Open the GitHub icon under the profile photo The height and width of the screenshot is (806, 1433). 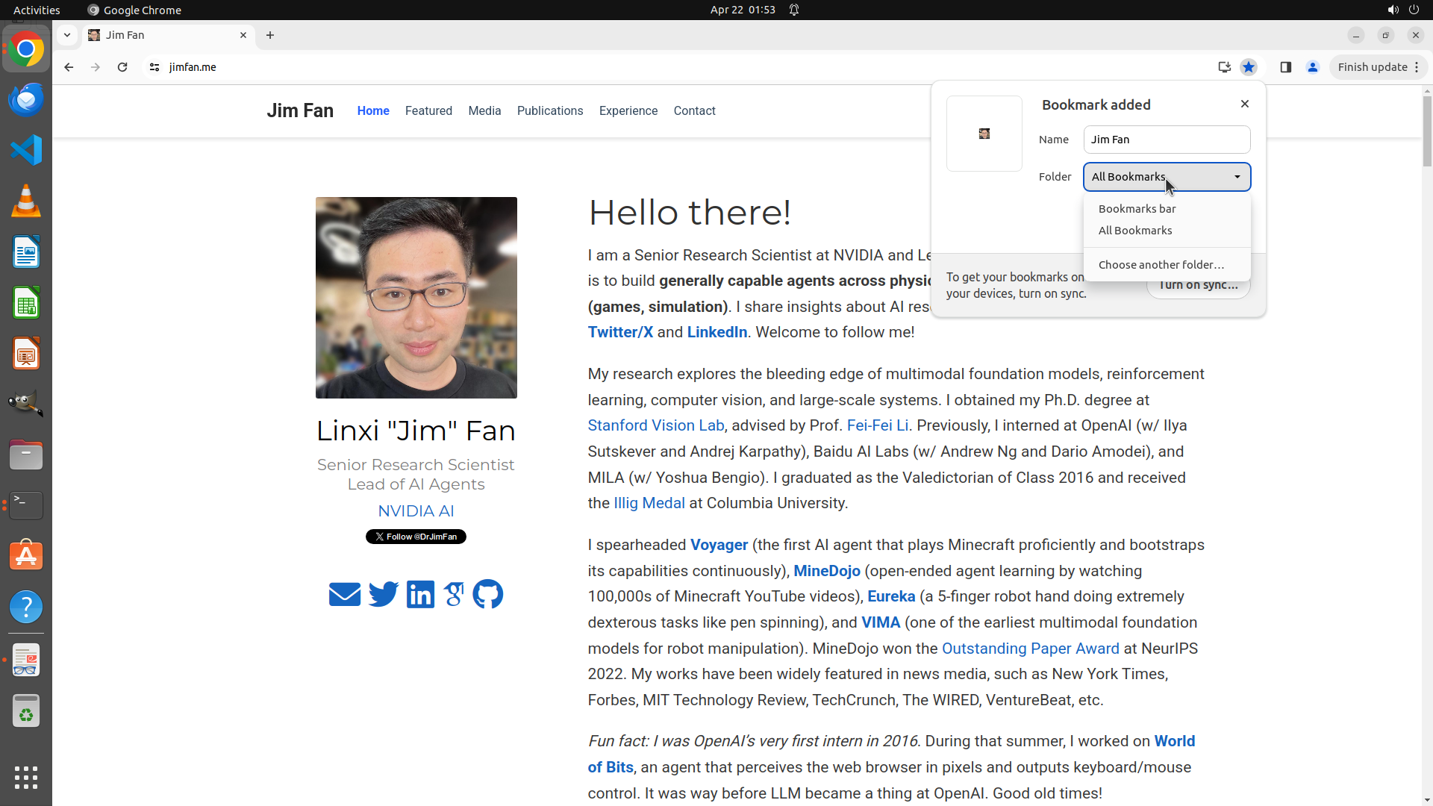coord(487,594)
